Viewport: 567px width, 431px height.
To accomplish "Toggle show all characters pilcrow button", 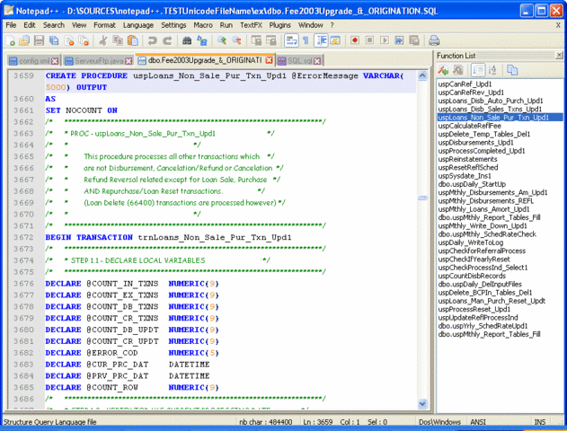I will pos(306,40).
